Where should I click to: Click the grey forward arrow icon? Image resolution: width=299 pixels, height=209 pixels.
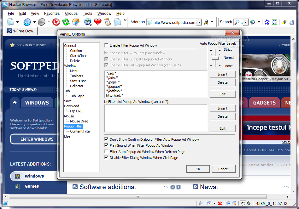[42, 22]
